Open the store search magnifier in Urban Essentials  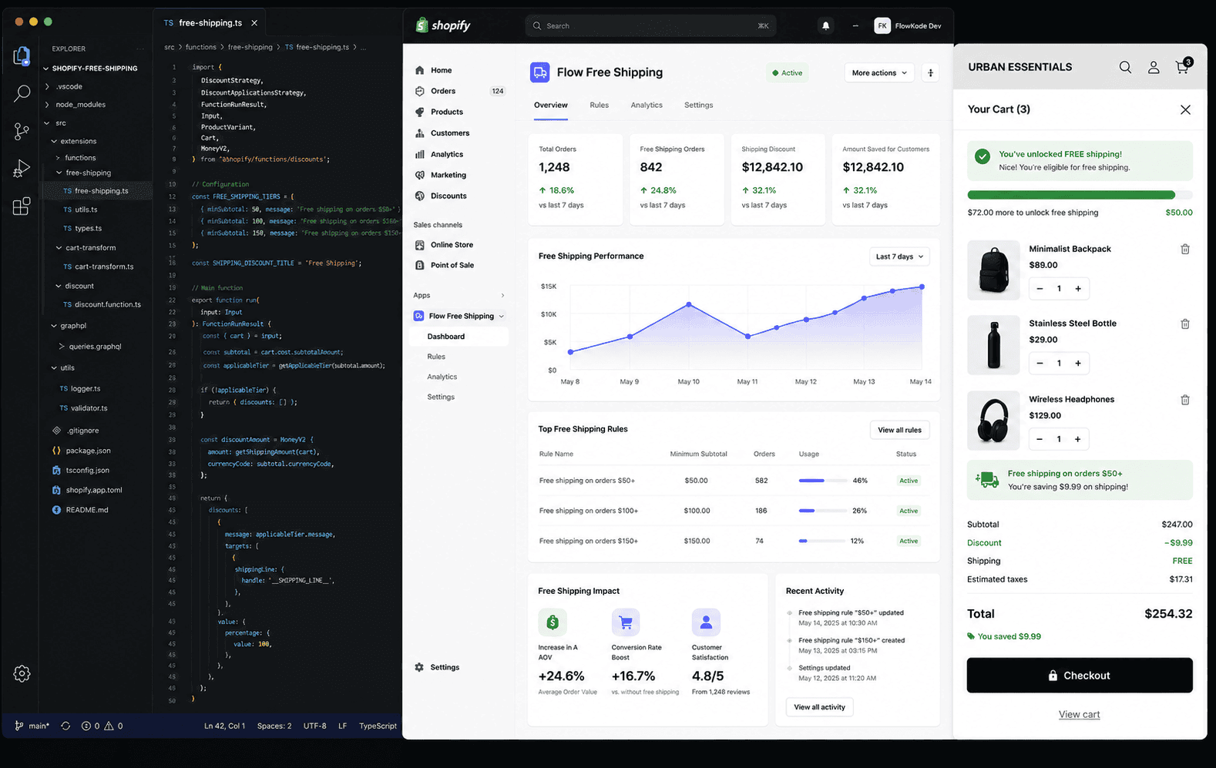pyautogui.click(x=1125, y=67)
